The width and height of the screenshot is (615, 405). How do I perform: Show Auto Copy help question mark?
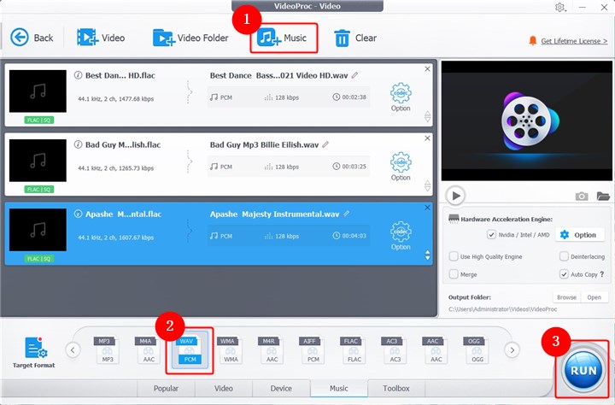pos(602,274)
